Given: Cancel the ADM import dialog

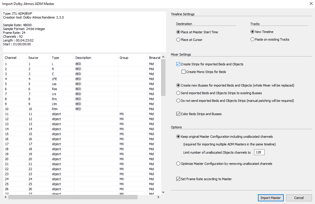Looking at the screenshot, I should coord(299,198).
